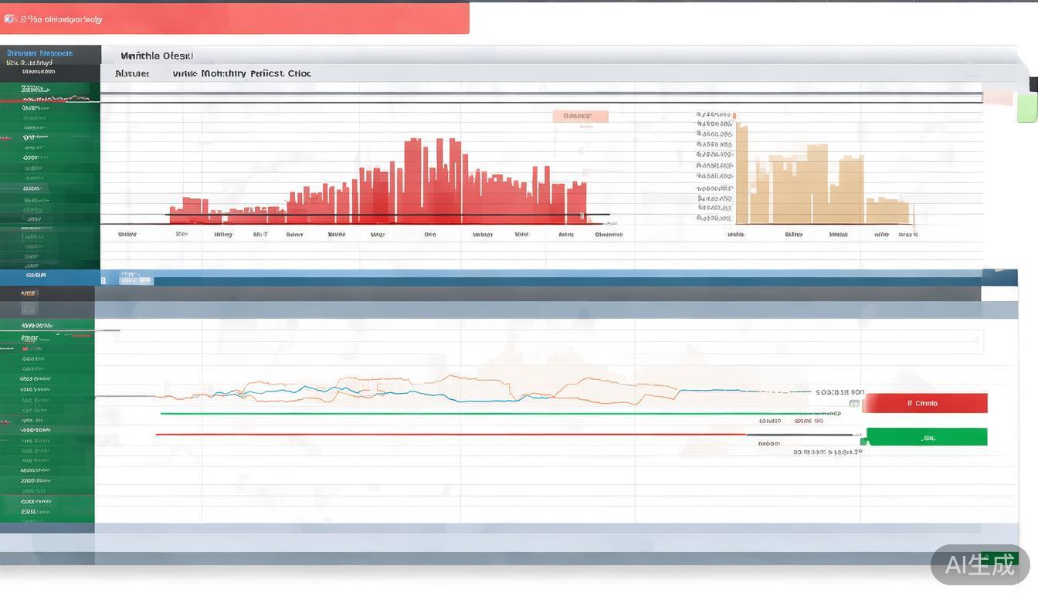Select the pink legend label above the red chart
The height and width of the screenshot is (593, 1038).
(580, 116)
